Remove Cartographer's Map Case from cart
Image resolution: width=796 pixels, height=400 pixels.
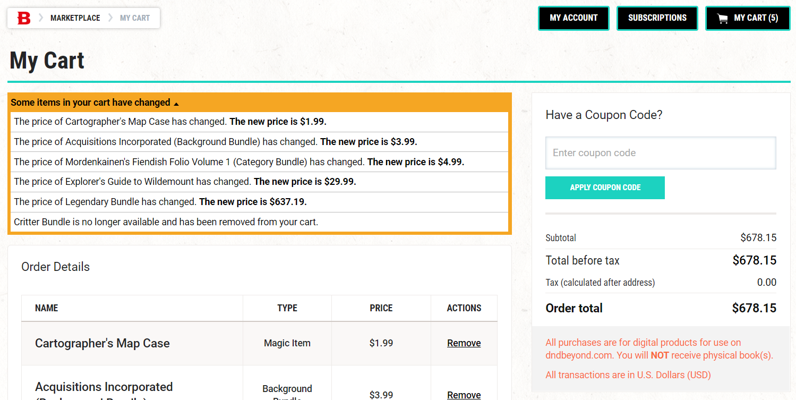464,343
